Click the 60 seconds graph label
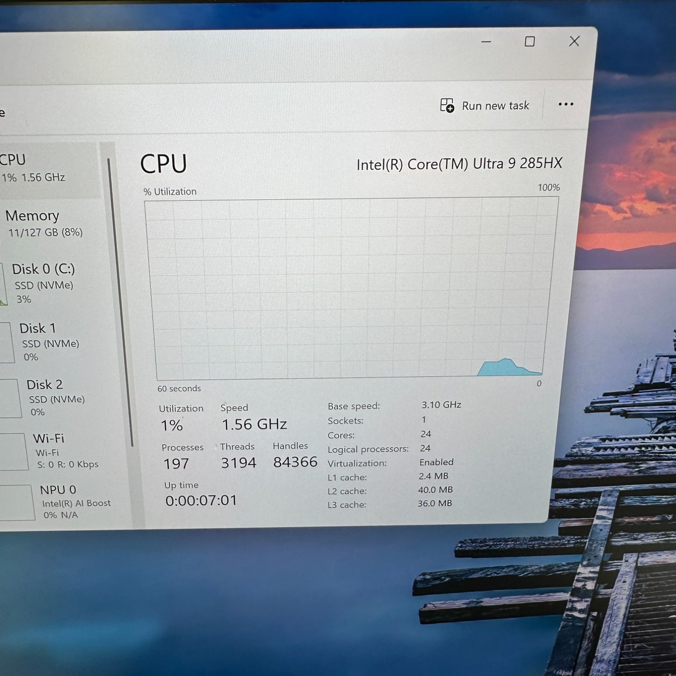Viewport: 676px width, 676px height. (x=179, y=389)
